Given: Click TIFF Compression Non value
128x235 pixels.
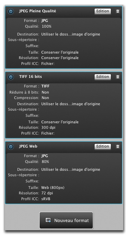Looking at the screenshot, I should pos(45,98).
